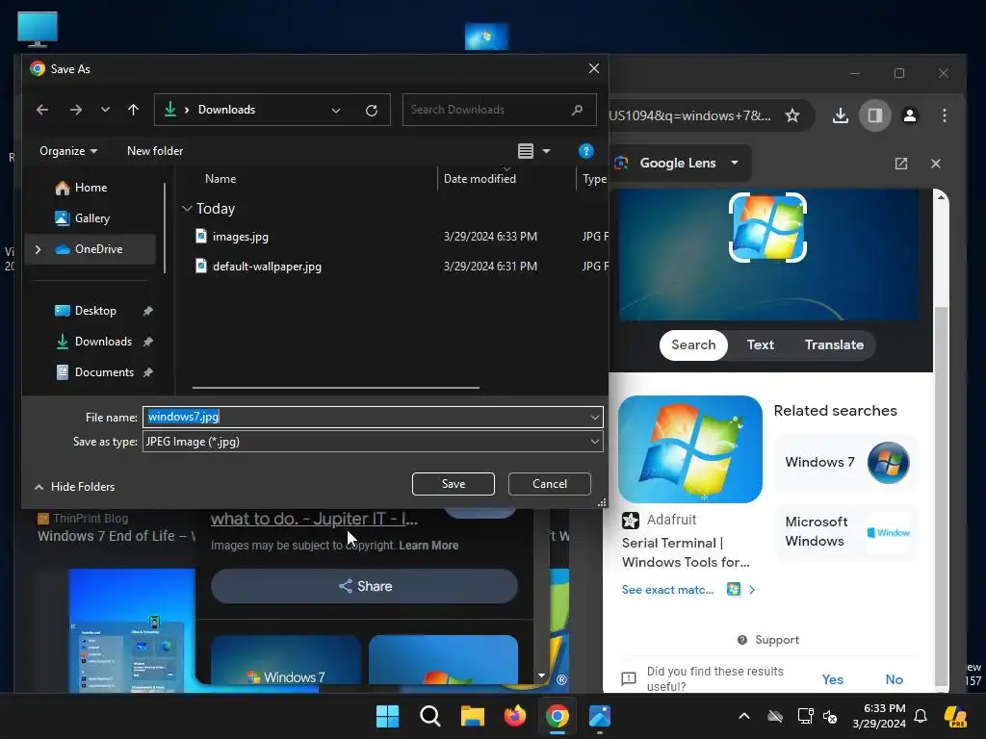Open the Support link in Lens
The height and width of the screenshot is (739, 986).
767,640
